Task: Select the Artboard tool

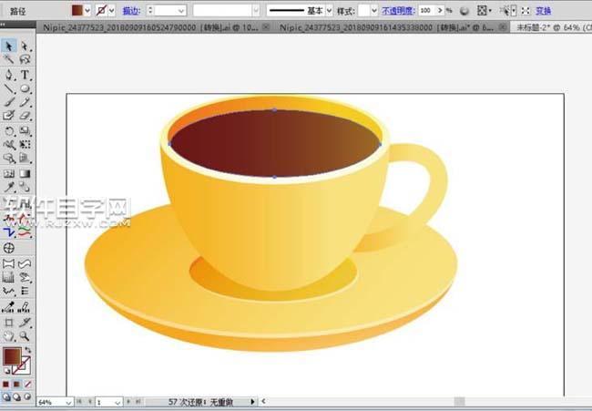Action: (9, 323)
